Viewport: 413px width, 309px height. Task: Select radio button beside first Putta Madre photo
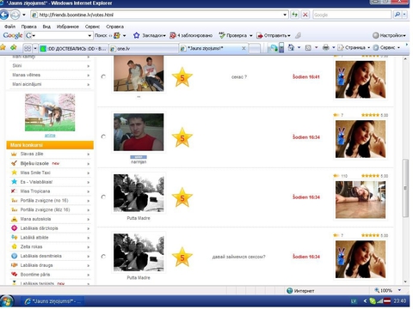[x=103, y=197]
